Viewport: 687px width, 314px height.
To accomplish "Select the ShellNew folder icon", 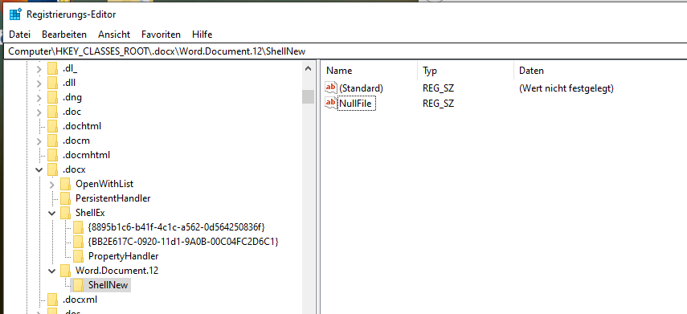I will [79, 285].
